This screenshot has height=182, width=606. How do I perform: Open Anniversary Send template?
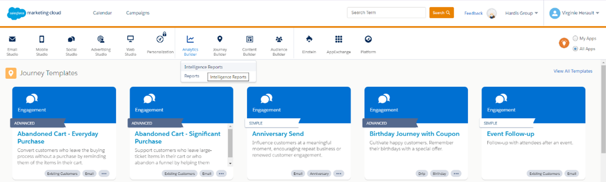point(278,134)
